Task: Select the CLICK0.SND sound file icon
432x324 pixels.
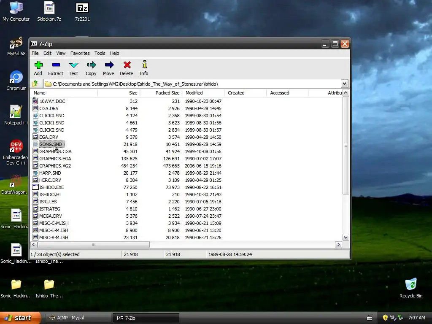Action: (35, 116)
